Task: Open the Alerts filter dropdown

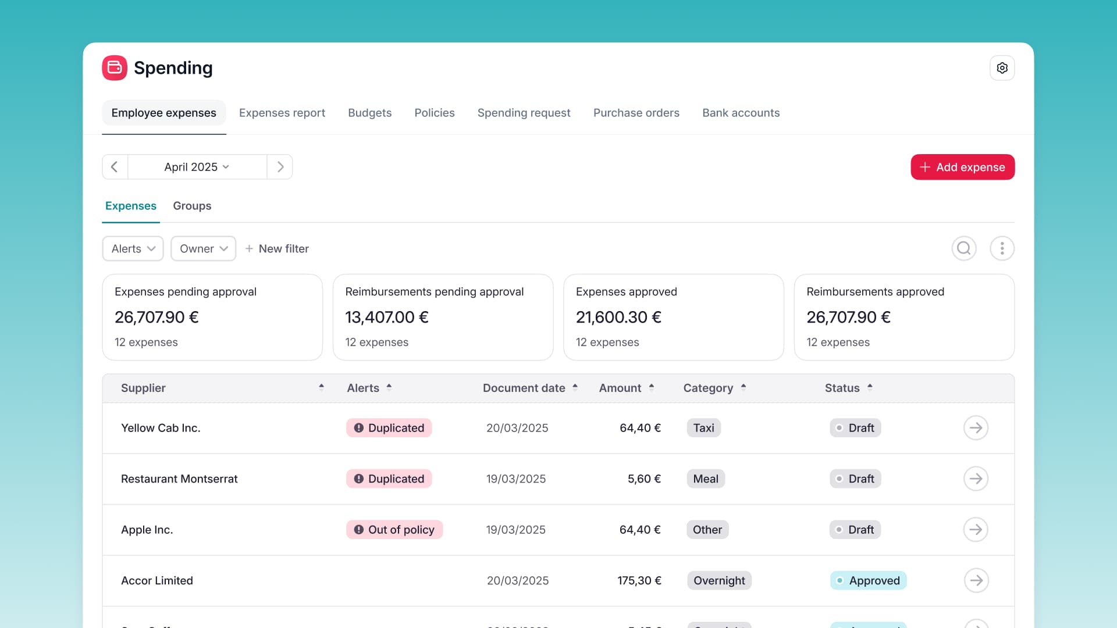Action: pyautogui.click(x=133, y=248)
